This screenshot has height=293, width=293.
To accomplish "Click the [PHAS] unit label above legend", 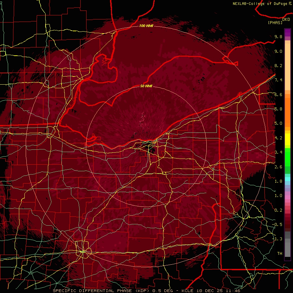I will tap(275, 22).
